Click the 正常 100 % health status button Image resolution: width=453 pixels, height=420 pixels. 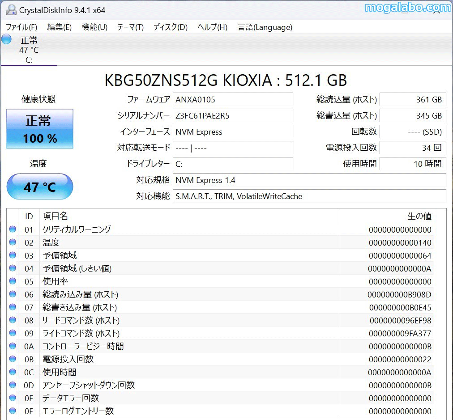click(x=40, y=129)
